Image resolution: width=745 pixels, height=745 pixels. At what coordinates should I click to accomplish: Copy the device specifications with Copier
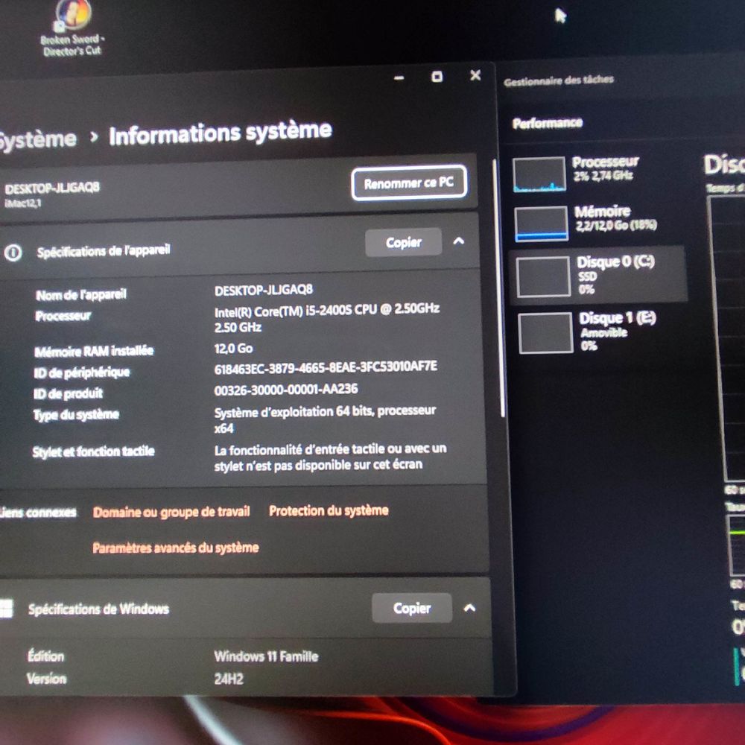403,242
